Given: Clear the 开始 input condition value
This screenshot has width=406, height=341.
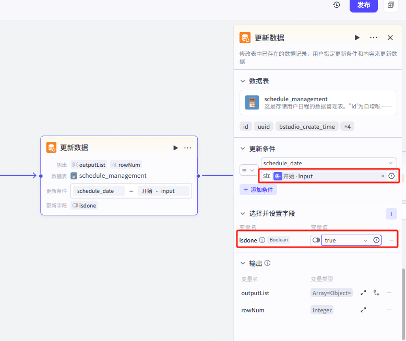Looking at the screenshot, I should (383, 176).
